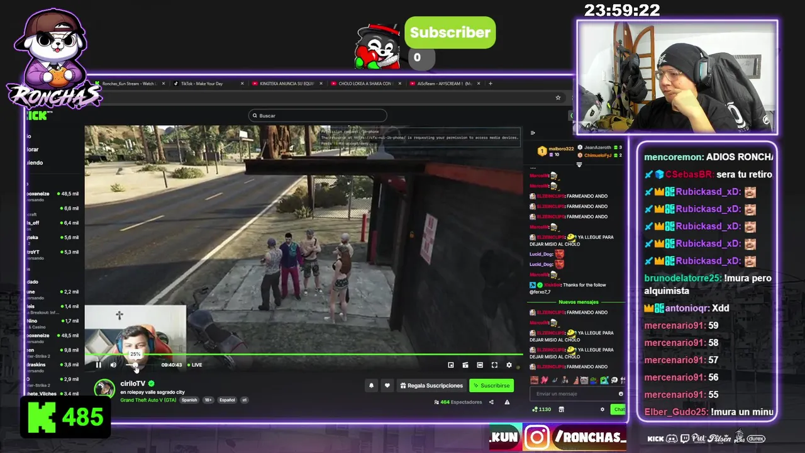Enter fullscreen in the video player

pos(494,365)
